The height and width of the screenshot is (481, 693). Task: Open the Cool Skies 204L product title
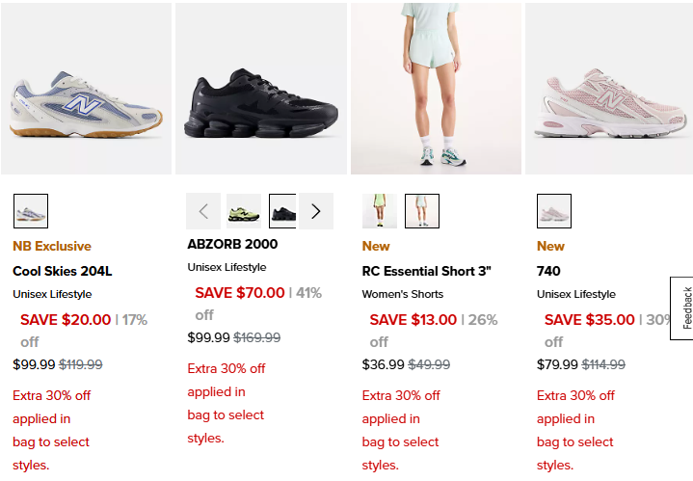pos(63,271)
